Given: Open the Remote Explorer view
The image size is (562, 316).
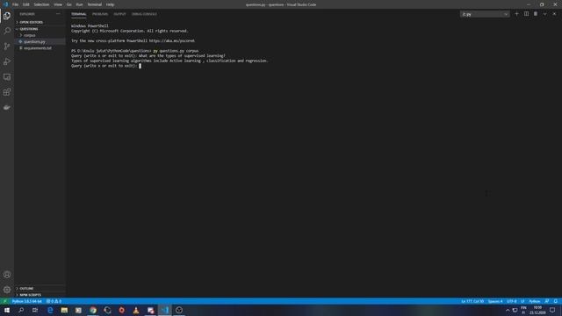Looking at the screenshot, I should coord(7,77).
